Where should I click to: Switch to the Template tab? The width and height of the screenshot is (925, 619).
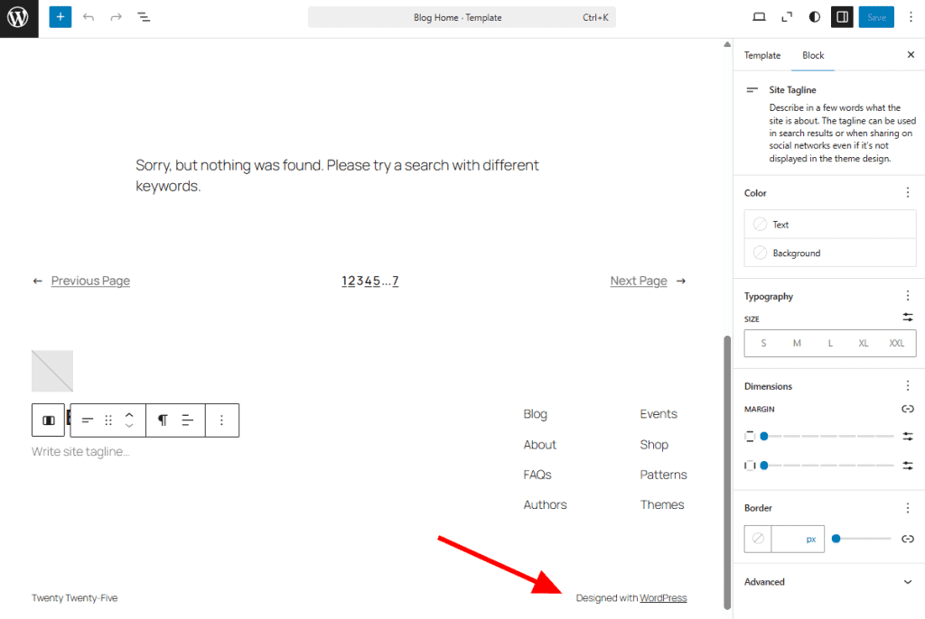[x=761, y=55]
